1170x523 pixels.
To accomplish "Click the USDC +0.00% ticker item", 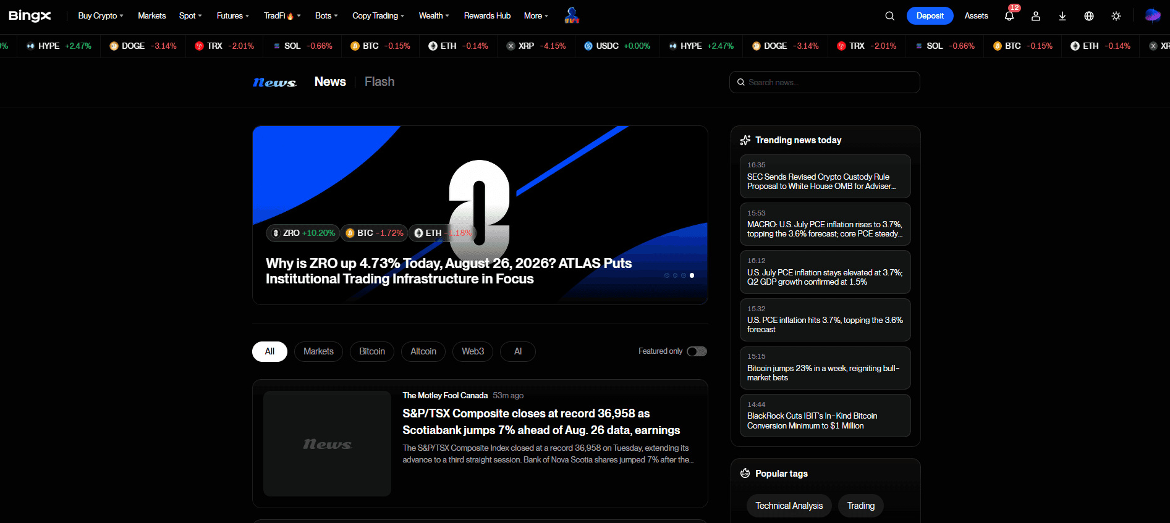I will click(617, 46).
